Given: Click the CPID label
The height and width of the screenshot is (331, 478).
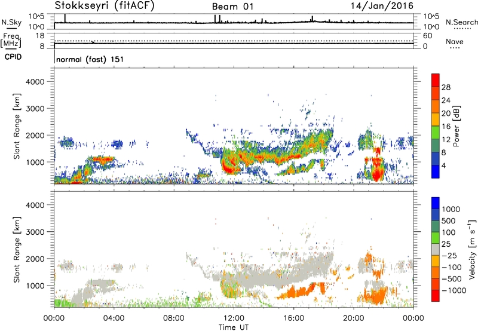Looking at the screenshot, I should tap(13, 57).
